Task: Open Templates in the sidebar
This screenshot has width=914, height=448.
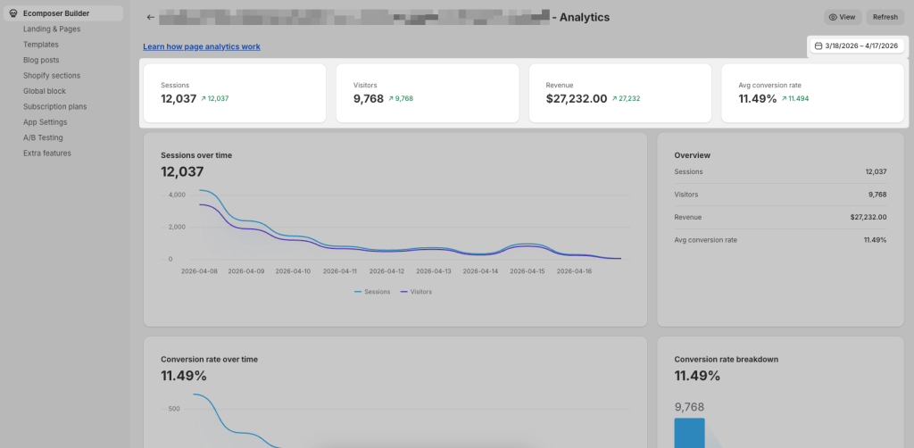Action: click(x=41, y=45)
